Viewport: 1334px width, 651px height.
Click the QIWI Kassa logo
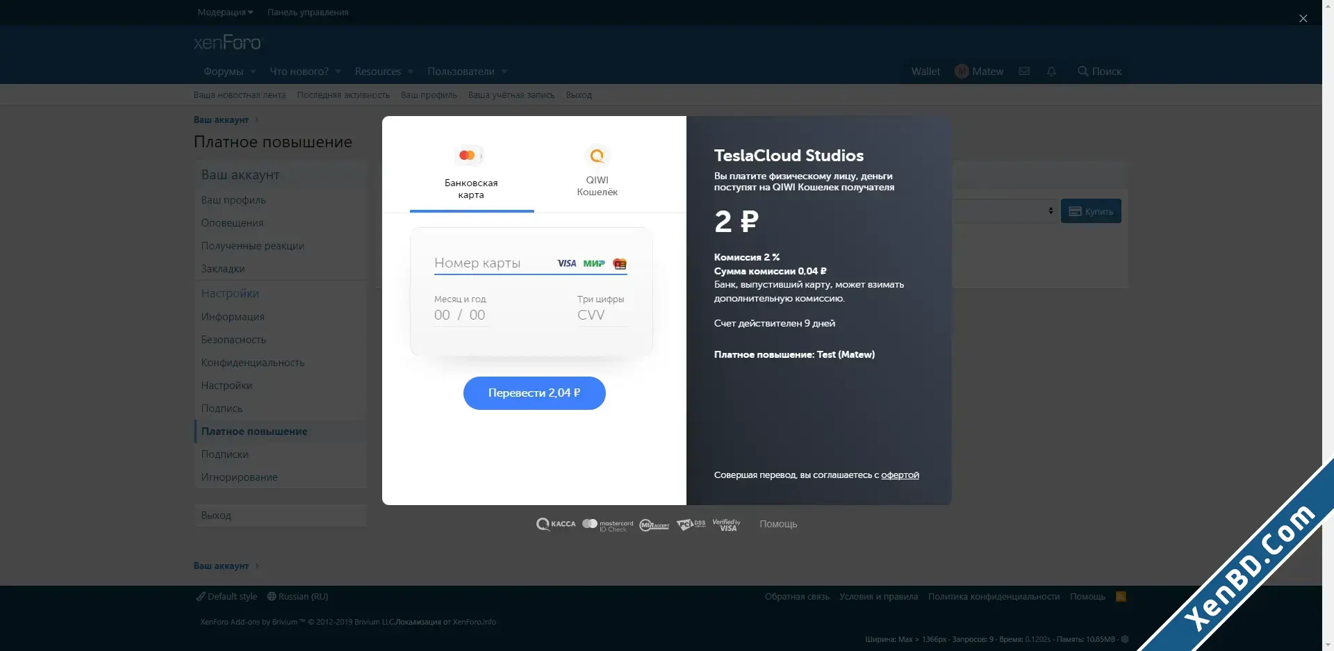(556, 524)
